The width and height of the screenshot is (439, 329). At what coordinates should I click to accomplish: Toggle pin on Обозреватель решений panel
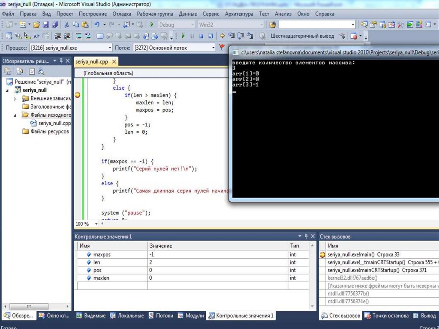pyautogui.click(x=61, y=61)
